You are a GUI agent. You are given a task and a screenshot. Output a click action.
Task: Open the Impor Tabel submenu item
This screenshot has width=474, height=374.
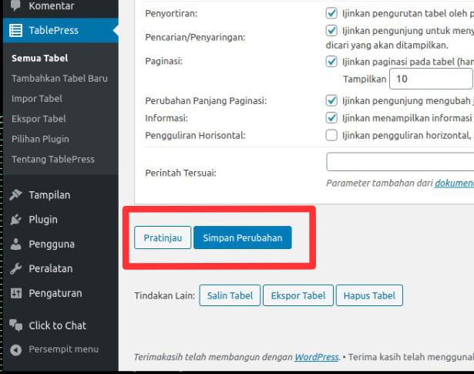[37, 99]
